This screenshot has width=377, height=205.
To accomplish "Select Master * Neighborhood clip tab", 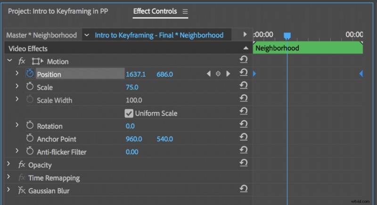I will click(41, 35).
